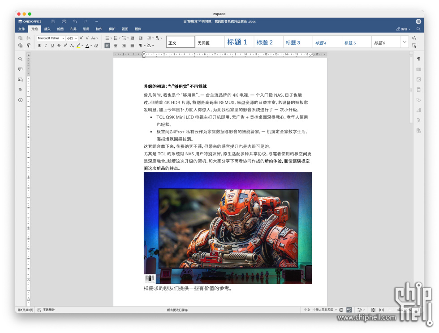Switch to the 布局 tab
This screenshot has height=333, width=439.
[x=73, y=29]
